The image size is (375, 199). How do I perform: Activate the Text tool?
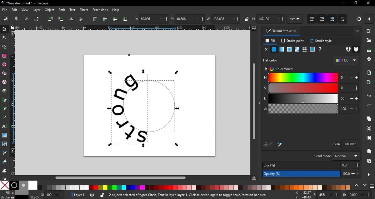coord(4,127)
